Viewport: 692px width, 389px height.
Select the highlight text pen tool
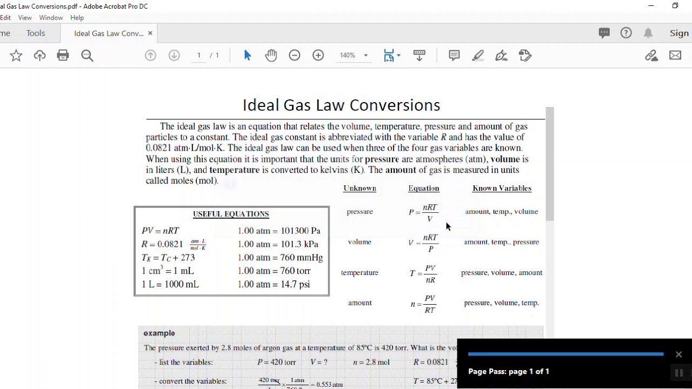[x=478, y=55]
